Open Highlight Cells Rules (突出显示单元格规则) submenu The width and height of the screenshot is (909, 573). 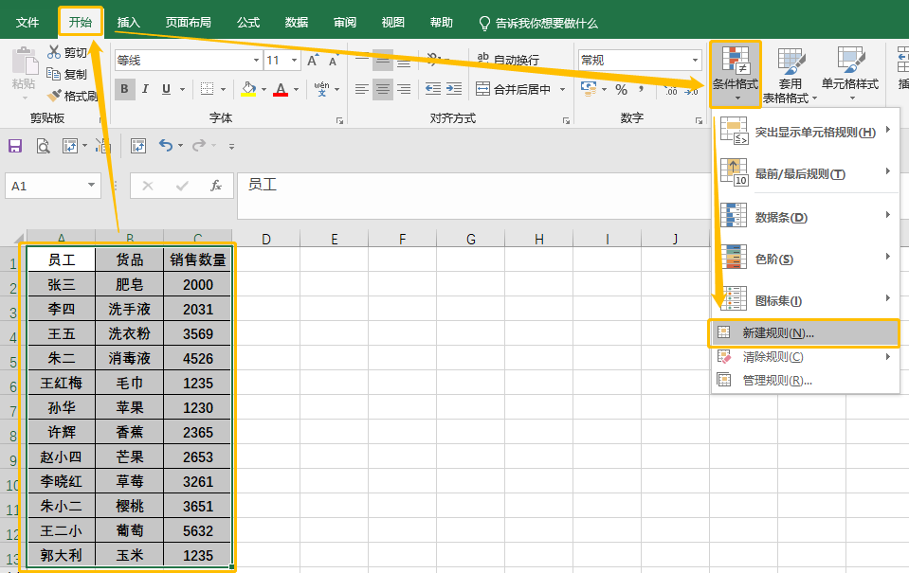[x=805, y=132]
